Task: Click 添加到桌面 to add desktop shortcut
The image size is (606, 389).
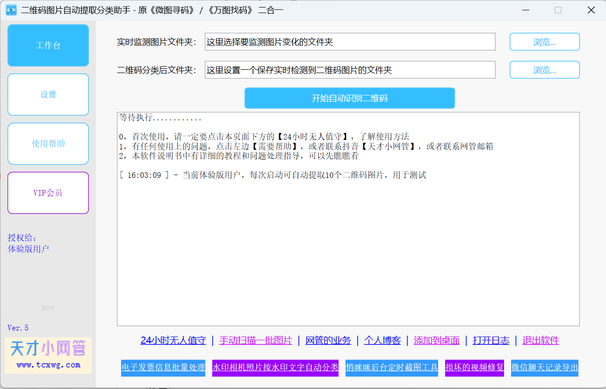Action: coord(436,340)
